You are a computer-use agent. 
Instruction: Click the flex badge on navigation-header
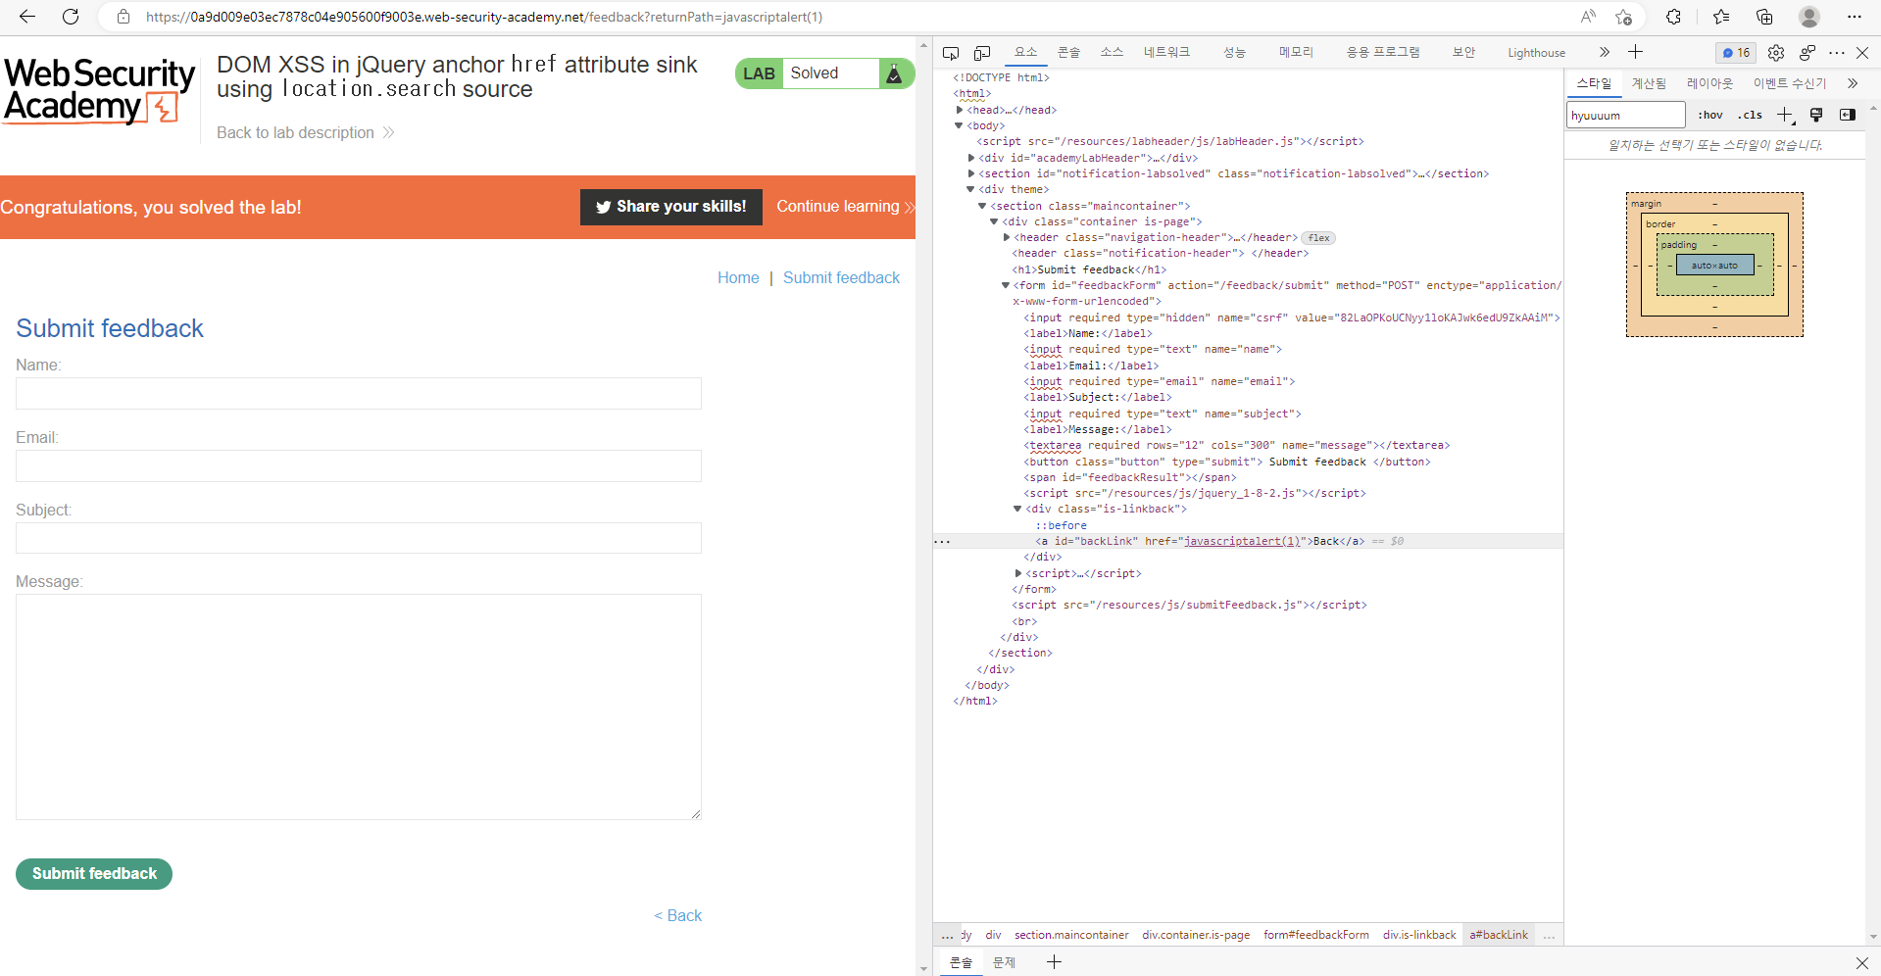[1318, 238]
